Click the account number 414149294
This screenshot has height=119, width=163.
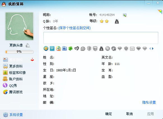coord(107,15)
